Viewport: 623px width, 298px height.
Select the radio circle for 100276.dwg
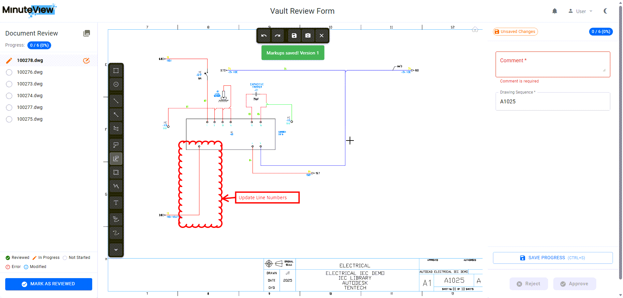pyautogui.click(x=9, y=72)
